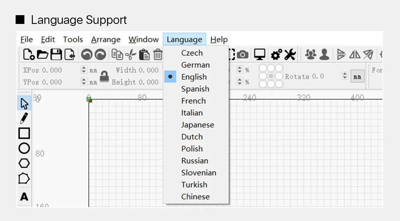Choose the Ellipse tool
400x221 pixels.
click(24, 148)
